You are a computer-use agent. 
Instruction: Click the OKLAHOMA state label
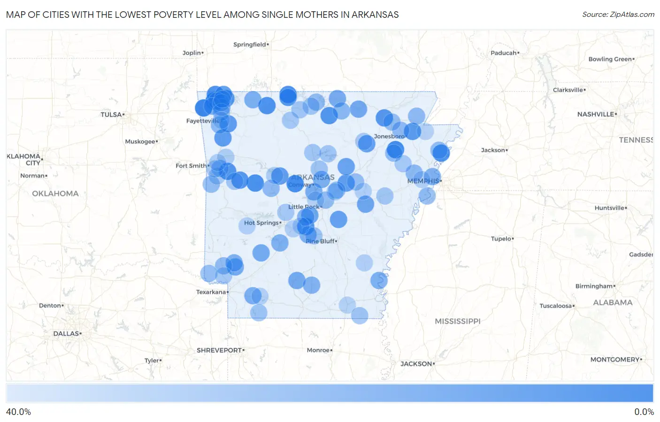(x=55, y=193)
